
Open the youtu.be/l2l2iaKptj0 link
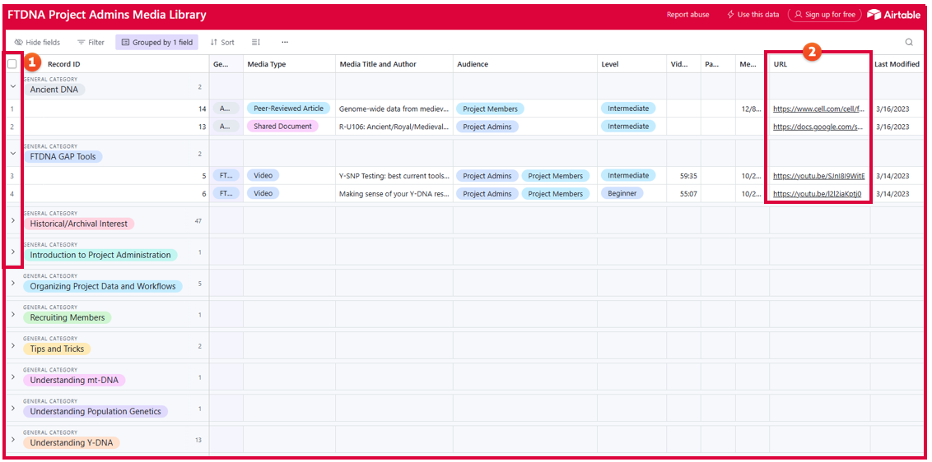(x=818, y=193)
